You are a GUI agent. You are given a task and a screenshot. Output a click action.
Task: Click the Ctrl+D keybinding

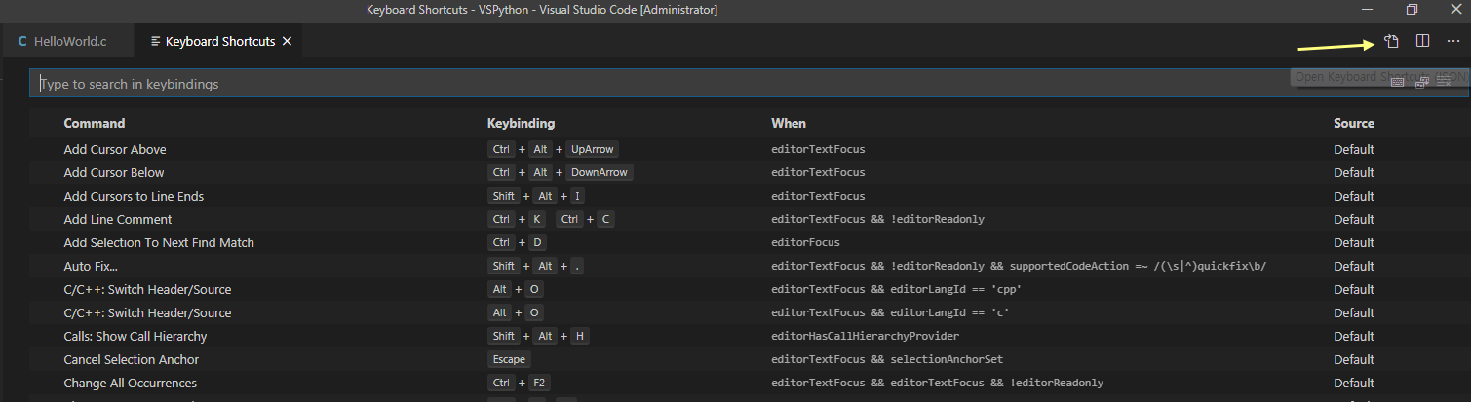(x=518, y=242)
